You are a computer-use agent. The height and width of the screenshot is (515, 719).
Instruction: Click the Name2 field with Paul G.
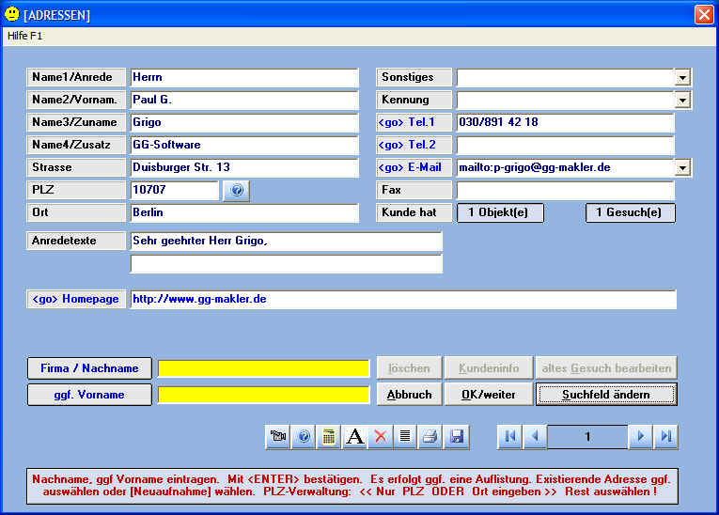(x=244, y=100)
